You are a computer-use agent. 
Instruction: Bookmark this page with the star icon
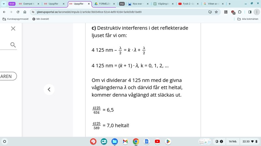[x=216, y=12]
